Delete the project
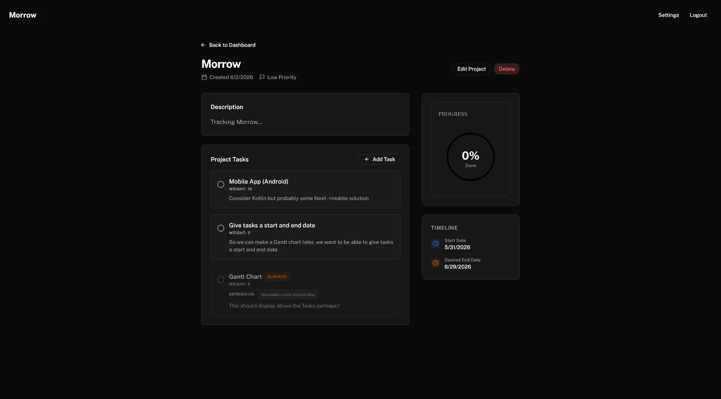 tap(507, 69)
